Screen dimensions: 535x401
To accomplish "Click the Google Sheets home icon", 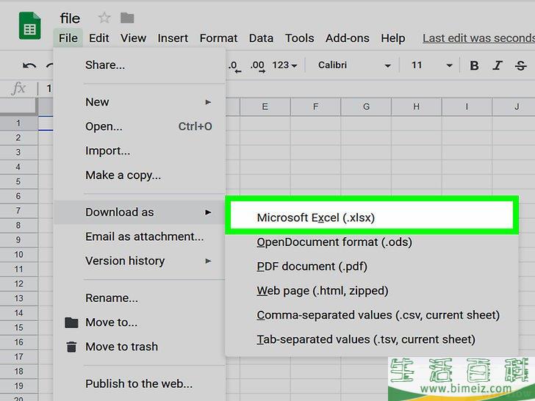I will click(29, 26).
